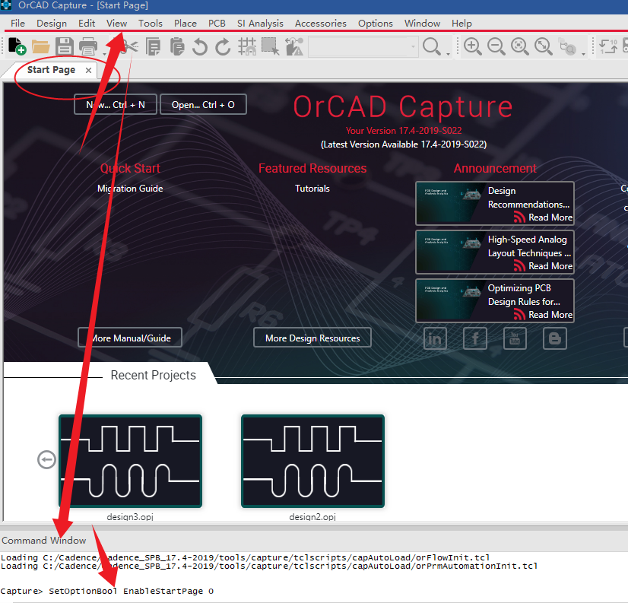The width and height of the screenshot is (628, 603).
Task: Click the Print toolbar icon
Action: (88, 46)
